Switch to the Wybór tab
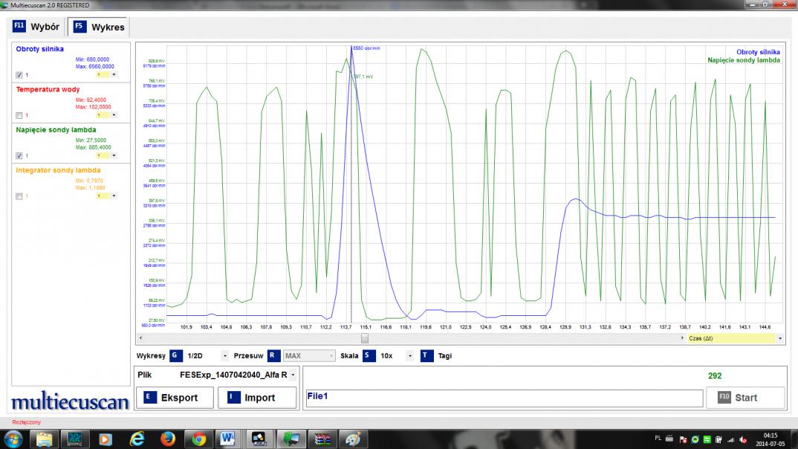This screenshot has height=449, width=798. (36, 27)
